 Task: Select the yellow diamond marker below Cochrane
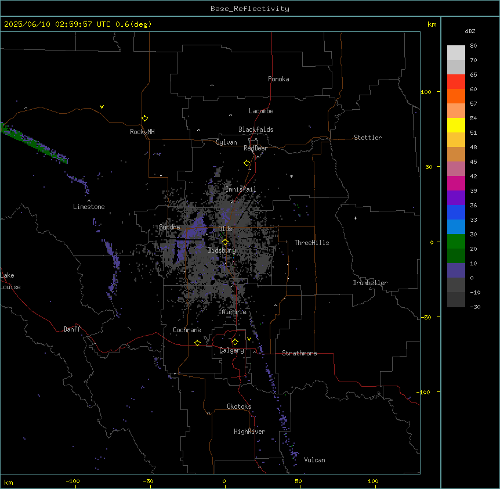pos(197,343)
